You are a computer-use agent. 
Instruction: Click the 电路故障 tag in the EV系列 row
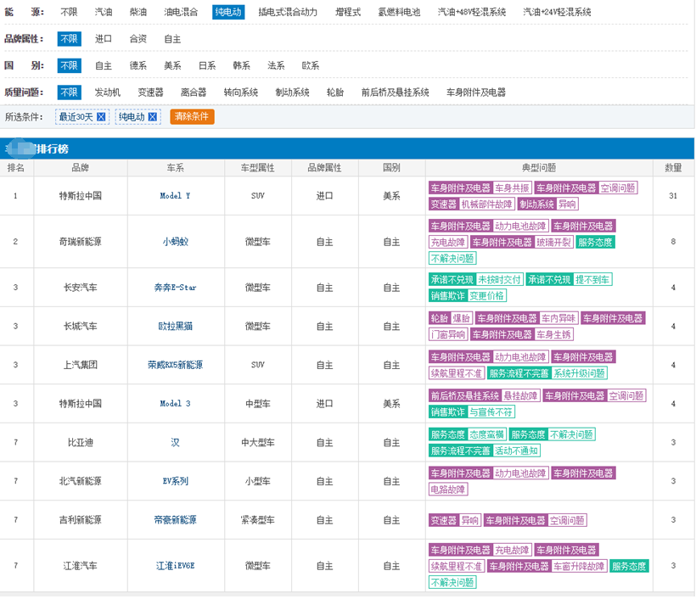pyautogui.click(x=448, y=490)
